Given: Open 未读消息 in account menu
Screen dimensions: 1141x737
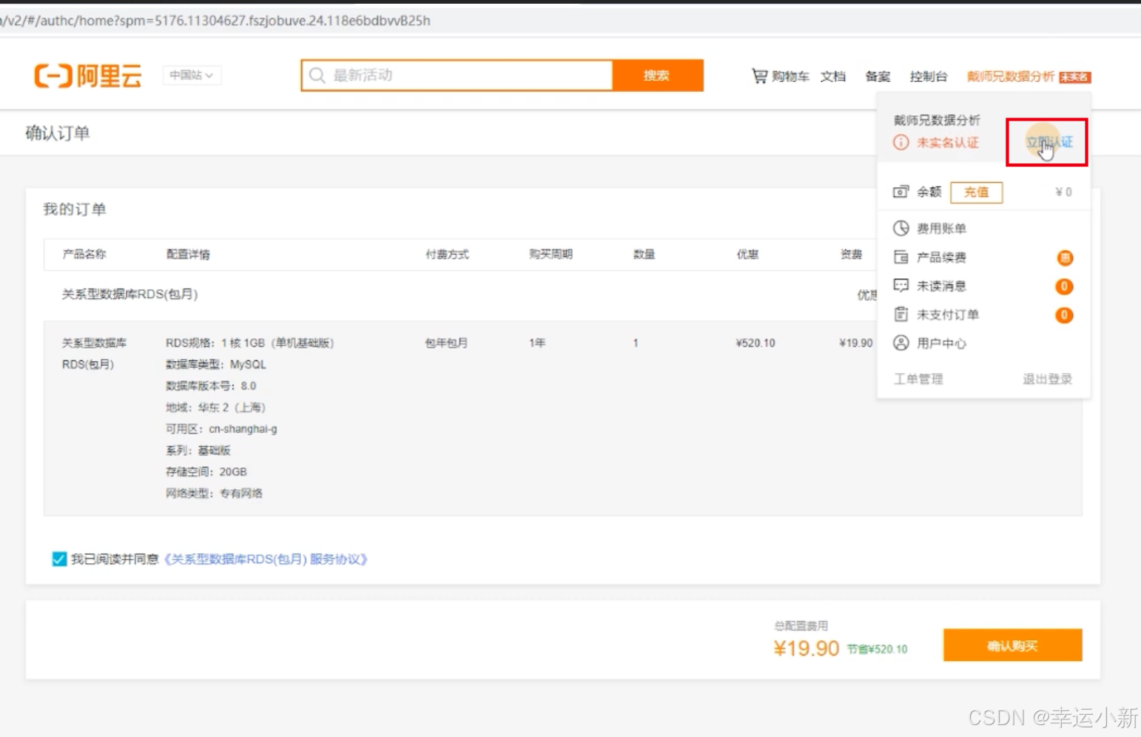Looking at the screenshot, I should [x=941, y=286].
